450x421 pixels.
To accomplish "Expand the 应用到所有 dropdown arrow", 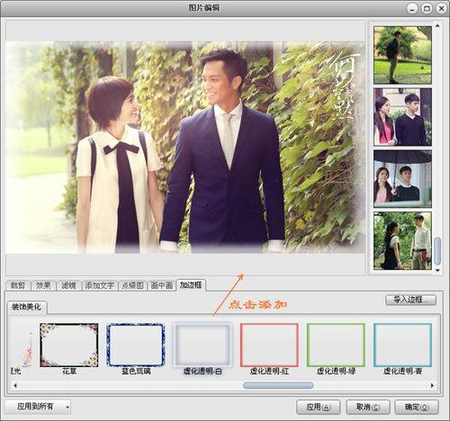I will (67, 408).
